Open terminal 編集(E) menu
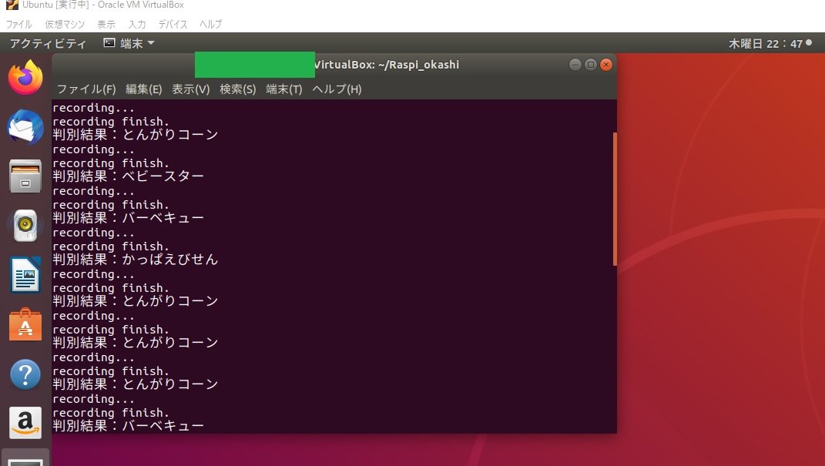Viewport: 825px width, 466px height. tap(143, 89)
